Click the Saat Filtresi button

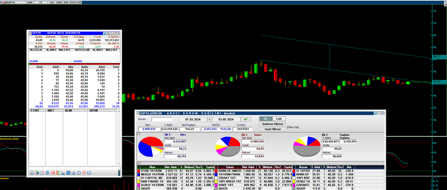pyautogui.click(x=272, y=129)
